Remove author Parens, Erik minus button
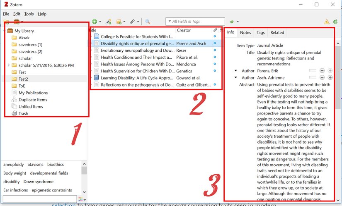This screenshot has height=206, width=342. (x=322, y=70)
